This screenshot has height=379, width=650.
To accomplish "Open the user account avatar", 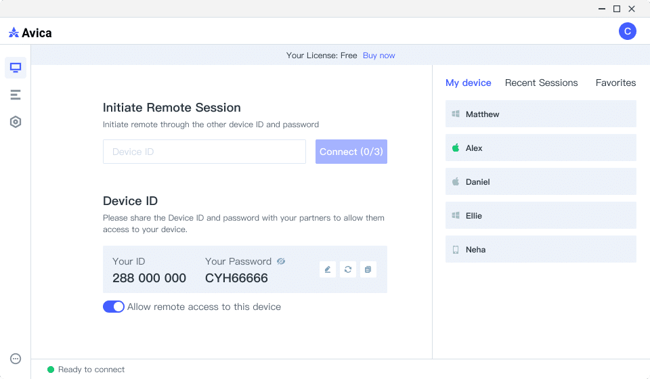I will [x=628, y=31].
